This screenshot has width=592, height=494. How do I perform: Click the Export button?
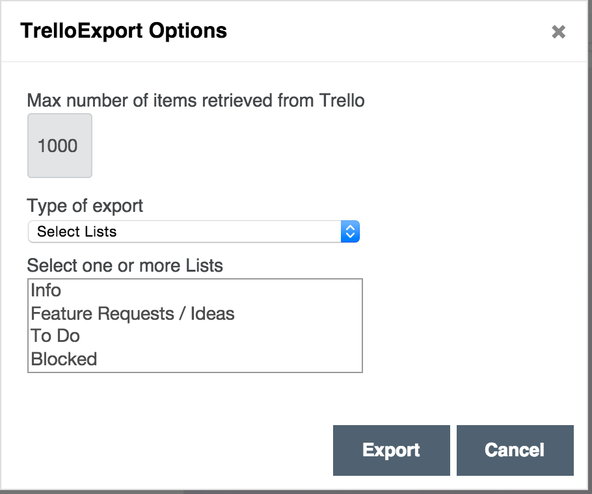[x=391, y=450]
